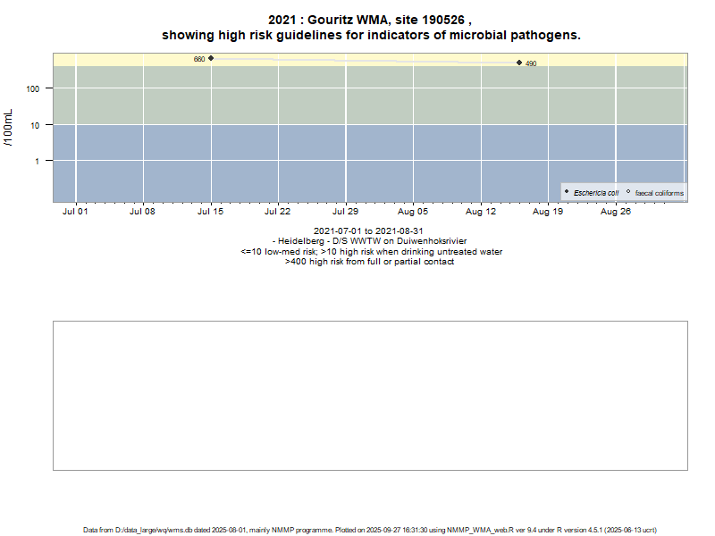The height and width of the screenshot is (536, 715).
Task: Select the data point marker labeled 490
Action: pos(519,63)
